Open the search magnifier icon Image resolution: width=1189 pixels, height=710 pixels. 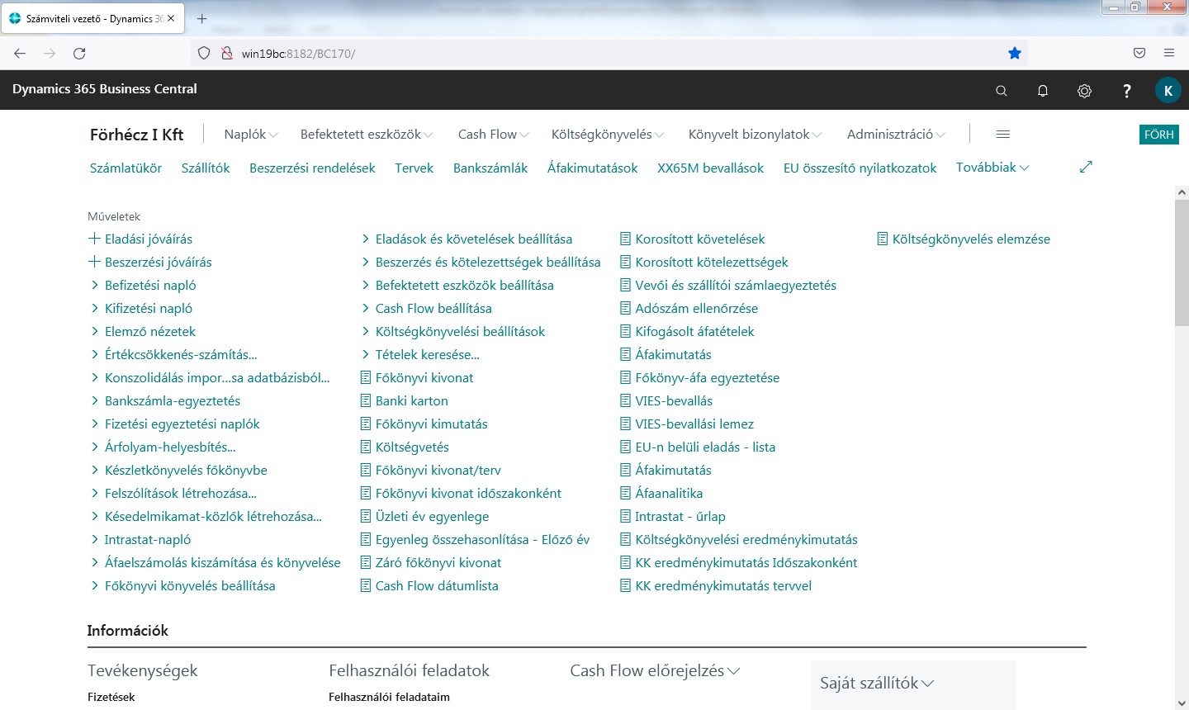[1002, 91]
